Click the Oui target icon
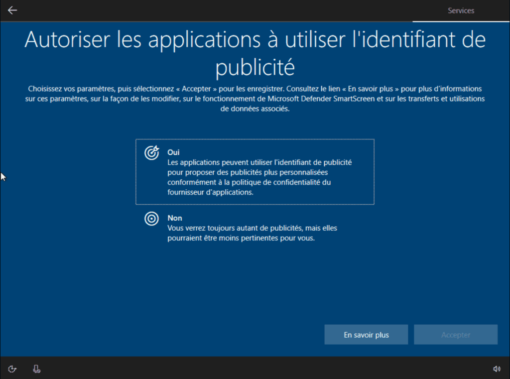Image resolution: width=510 pixels, height=379 pixels. tap(151, 152)
